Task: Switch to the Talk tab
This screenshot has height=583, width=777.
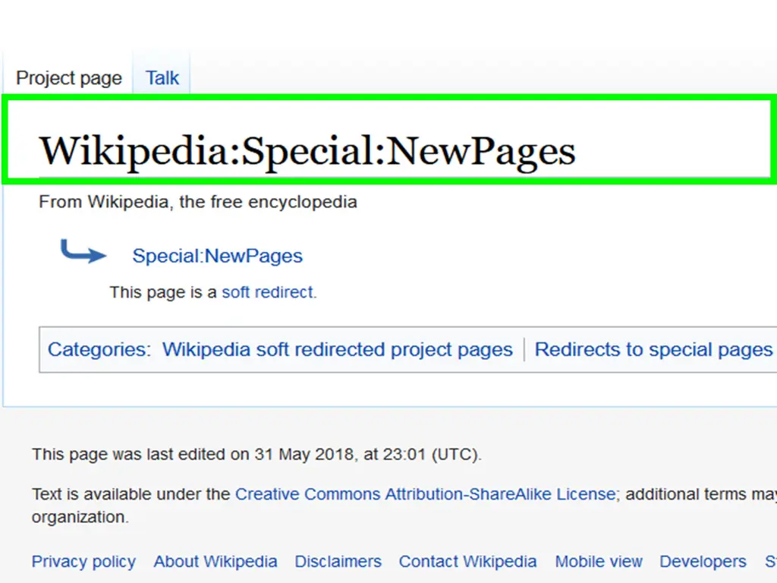Action: 162,78
